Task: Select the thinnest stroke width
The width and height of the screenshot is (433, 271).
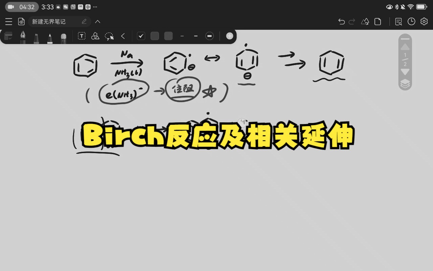Action: pyautogui.click(x=182, y=36)
